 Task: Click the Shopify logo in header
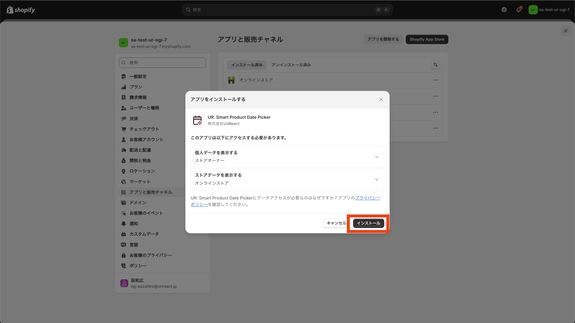coord(21,10)
